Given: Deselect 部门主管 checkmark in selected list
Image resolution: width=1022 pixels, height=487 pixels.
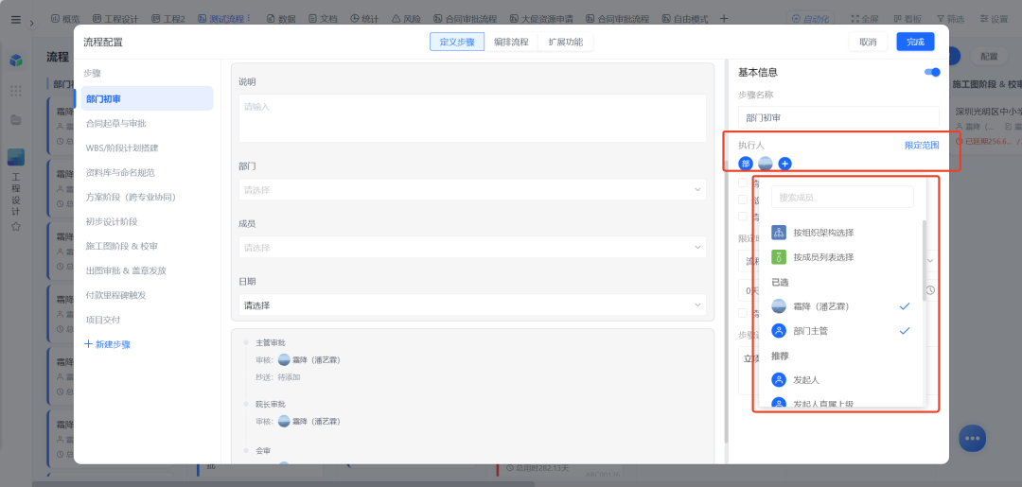Looking at the screenshot, I should [904, 331].
